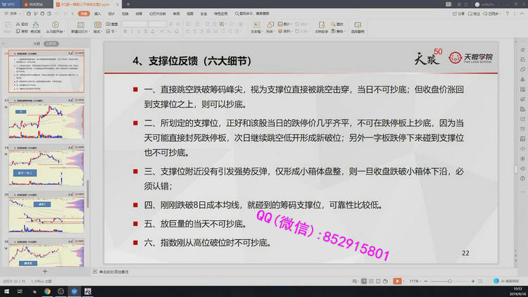Screen dimensions: 528x297
Task: Open the File (文件) menu dropdown
Action: pyautogui.click(x=13, y=13)
